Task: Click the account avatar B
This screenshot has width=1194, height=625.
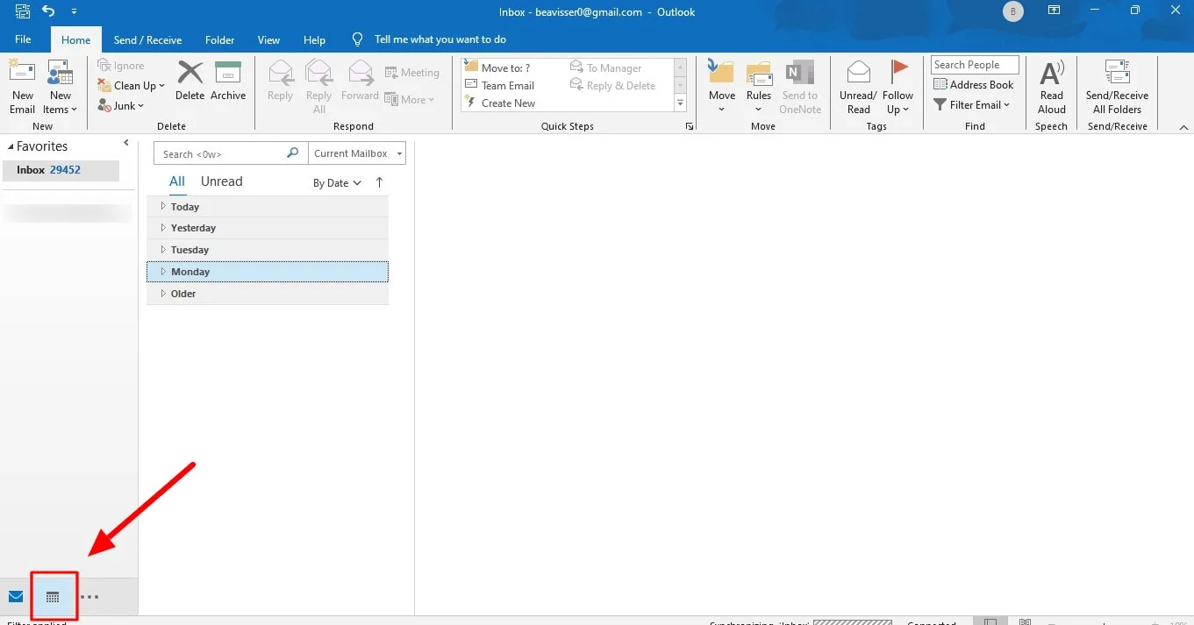Action: coord(1012,11)
